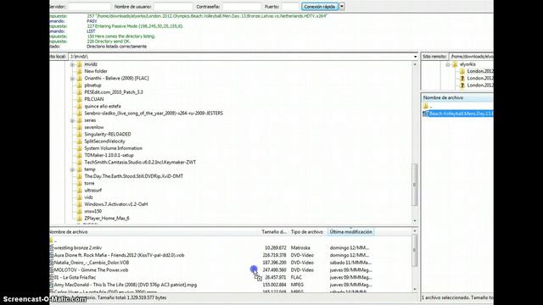543x305 pixels.
Task: Click the Conexión rápida button
Action: coord(320,7)
